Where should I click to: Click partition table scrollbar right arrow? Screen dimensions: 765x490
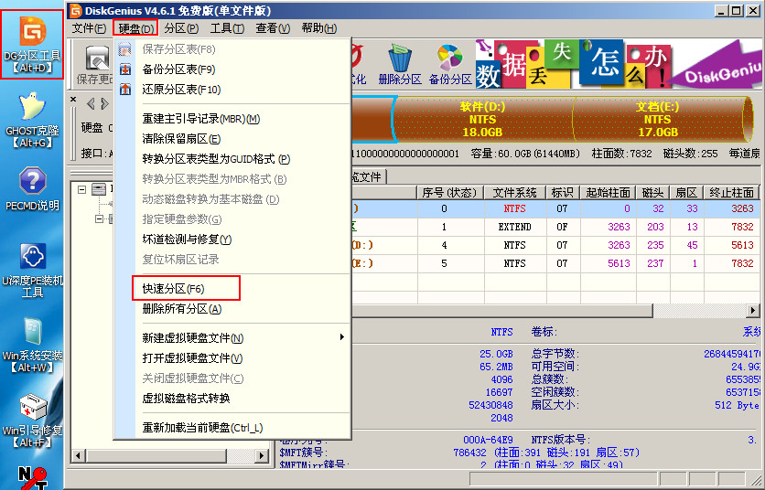coord(753,310)
